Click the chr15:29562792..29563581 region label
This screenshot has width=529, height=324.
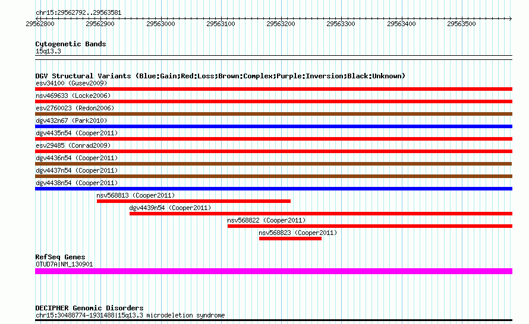pos(78,13)
